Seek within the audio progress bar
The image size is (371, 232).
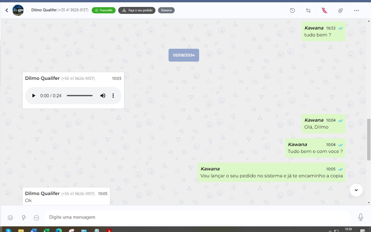(x=80, y=96)
